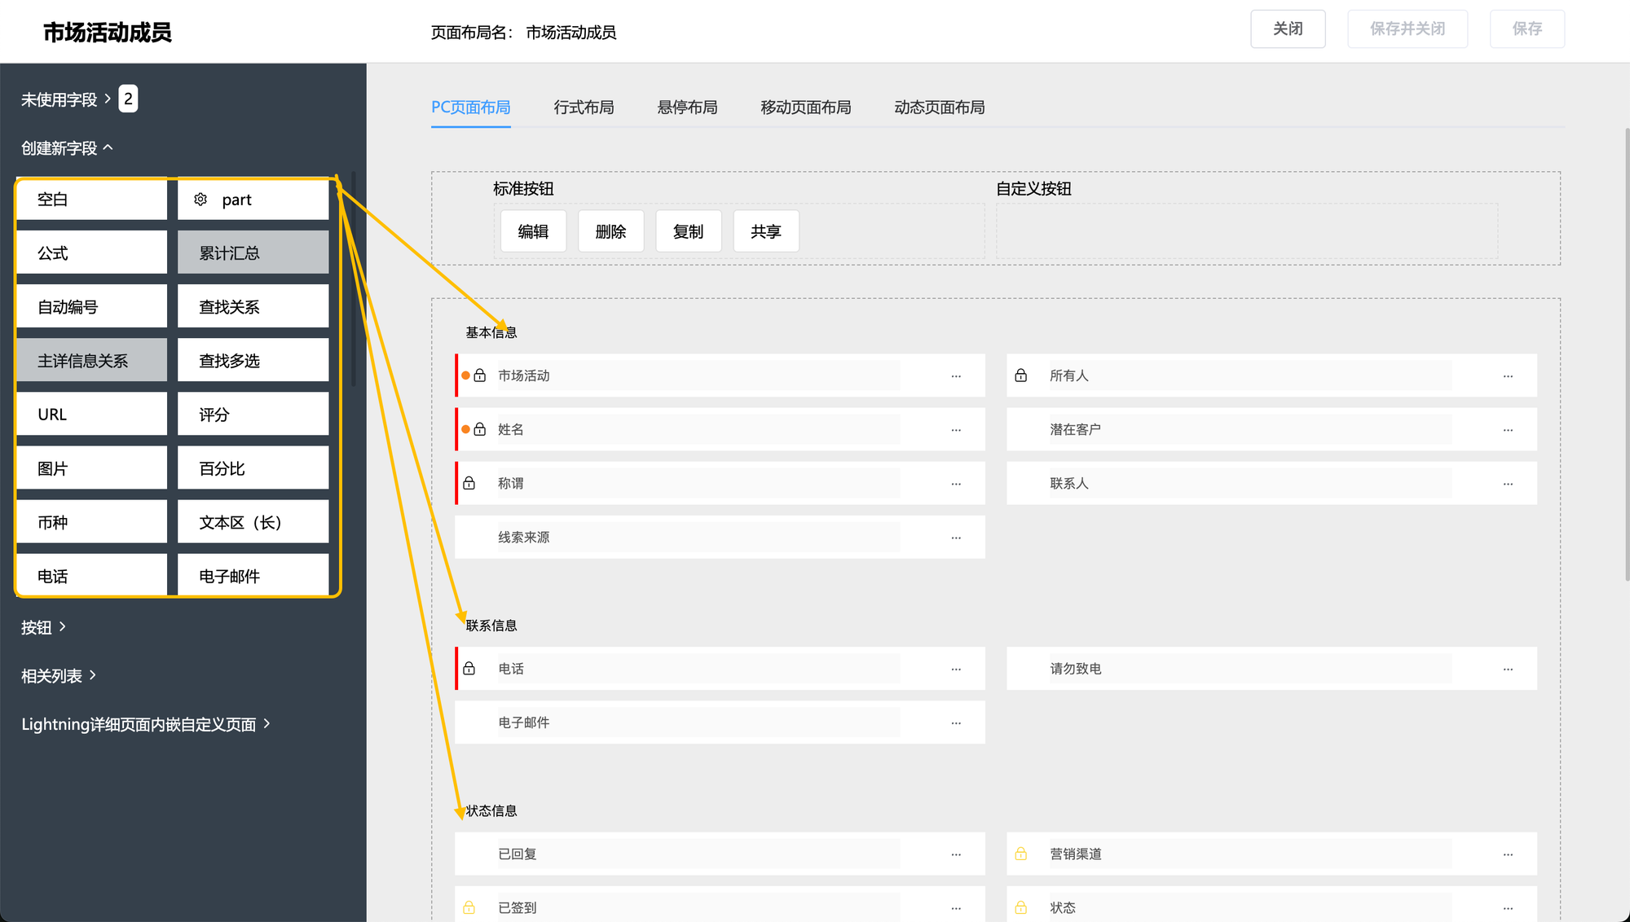The height and width of the screenshot is (922, 1630).
Task: Open ellipsis menu for 线索来源 field
Action: coord(956,538)
